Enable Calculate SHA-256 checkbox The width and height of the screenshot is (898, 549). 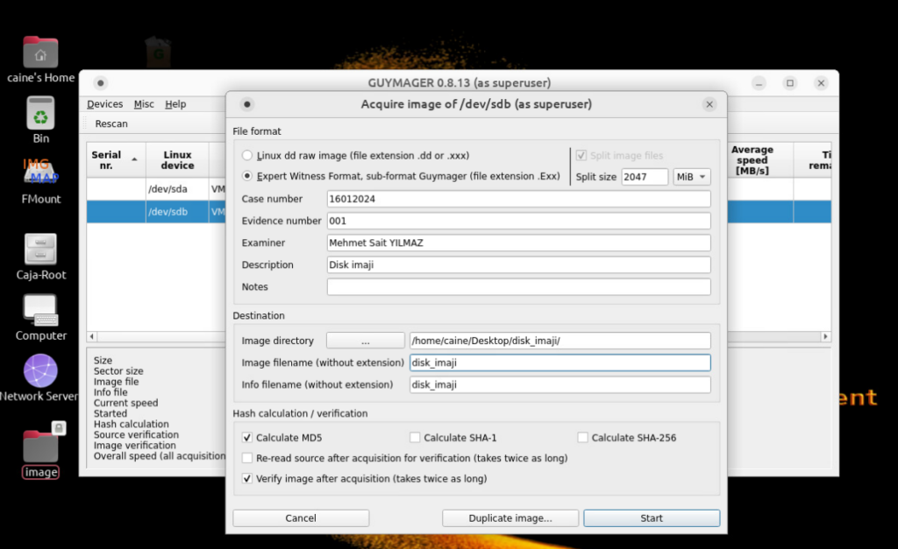coord(582,438)
